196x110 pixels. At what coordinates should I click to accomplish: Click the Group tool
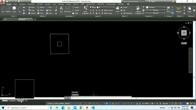point(168,9)
